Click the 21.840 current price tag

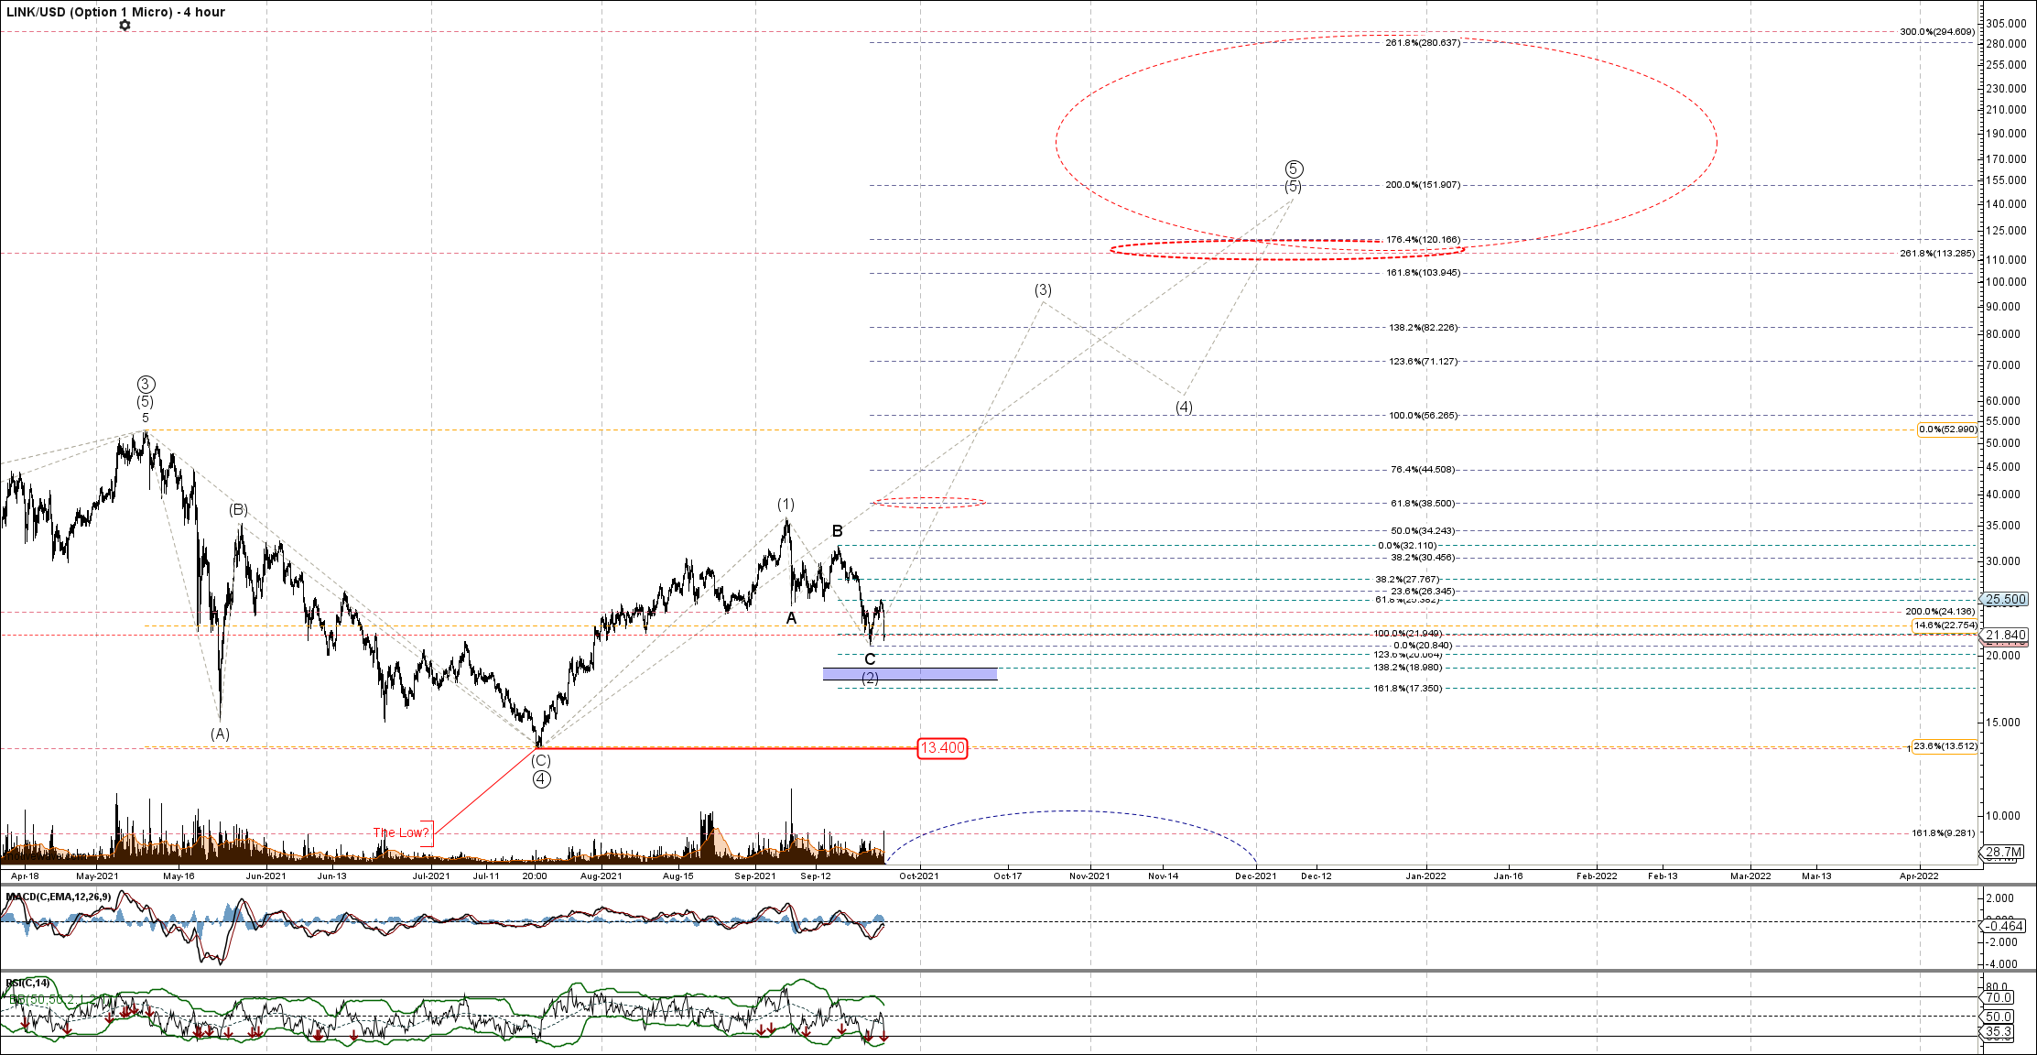pyautogui.click(x=2005, y=635)
